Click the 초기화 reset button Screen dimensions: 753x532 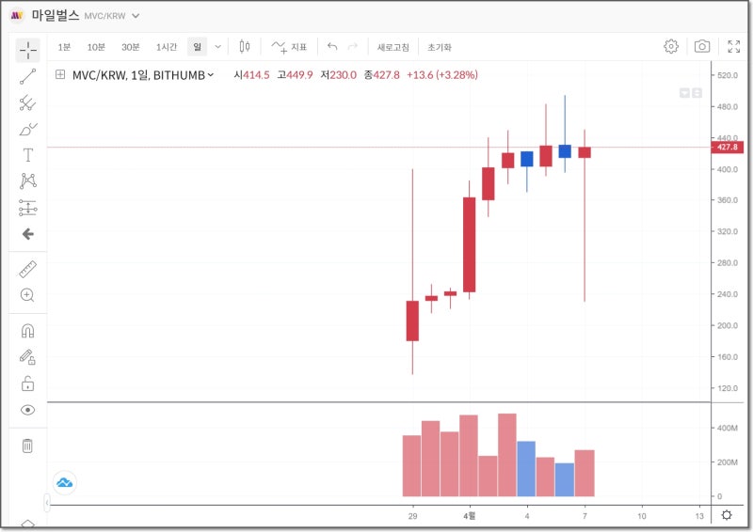point(440,47)
